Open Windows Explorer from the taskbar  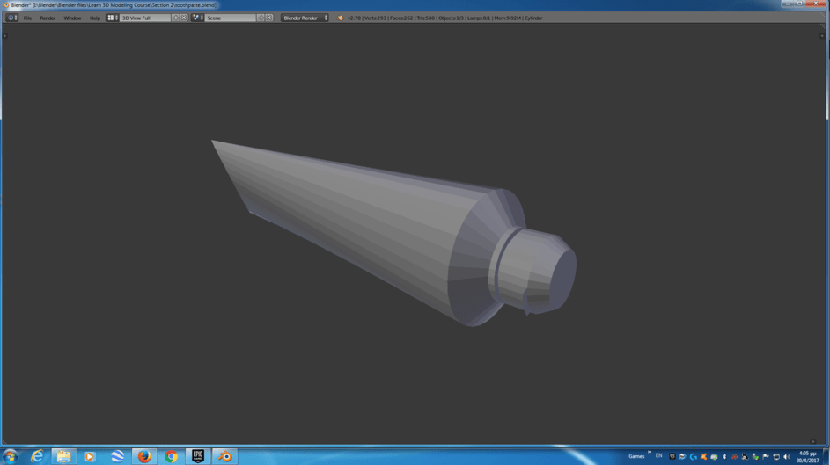click(x=63, y=456)
